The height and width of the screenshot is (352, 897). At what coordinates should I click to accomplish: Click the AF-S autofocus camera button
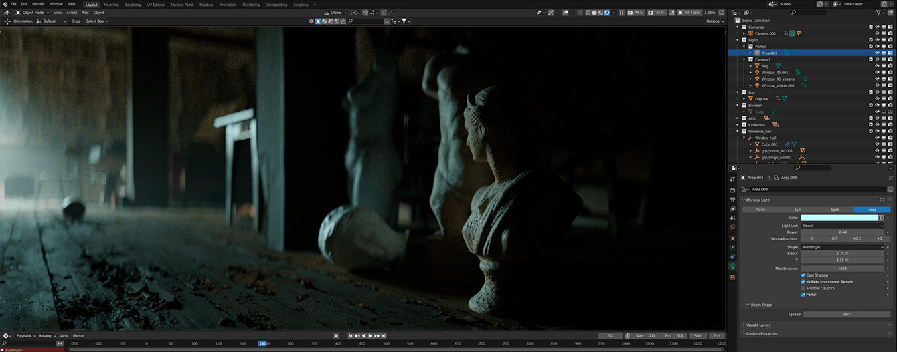[x=638, y=13]
